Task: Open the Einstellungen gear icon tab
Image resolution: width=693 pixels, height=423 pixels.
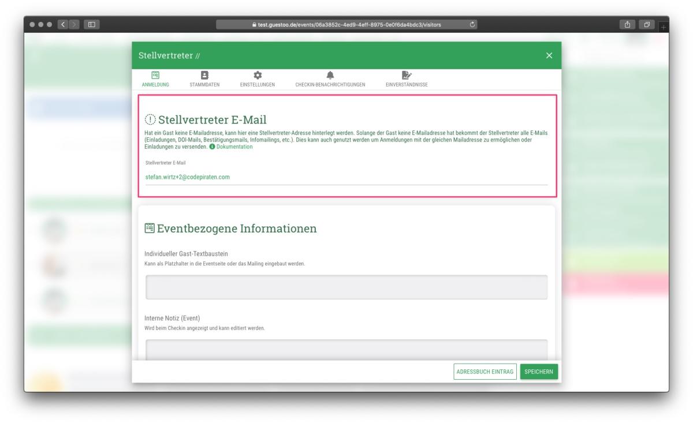Action: [257, 79]
